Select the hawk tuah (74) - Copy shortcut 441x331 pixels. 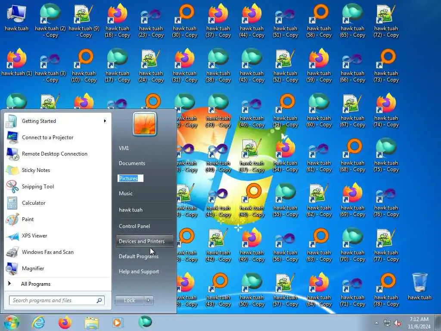point(386,110)
